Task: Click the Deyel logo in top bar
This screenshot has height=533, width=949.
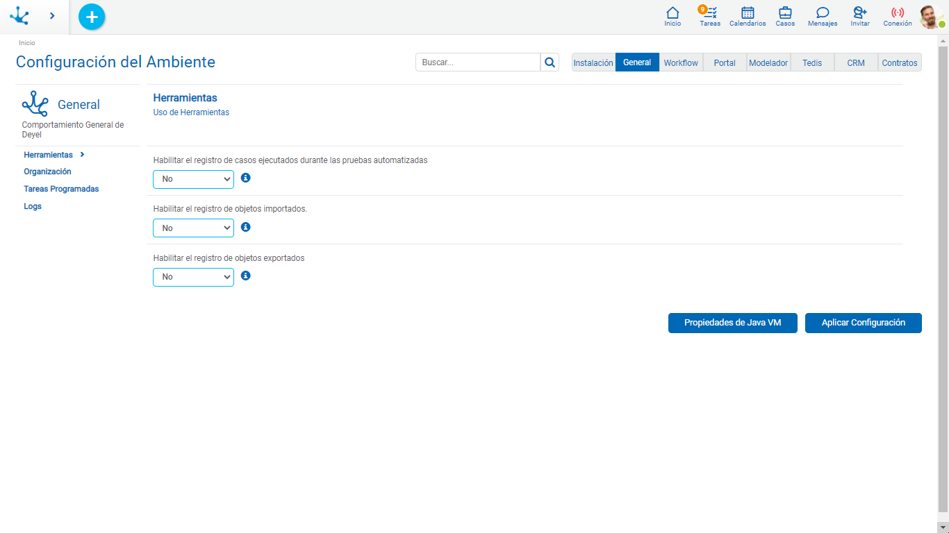Action: pyautogui.click(x=19, y=15)
